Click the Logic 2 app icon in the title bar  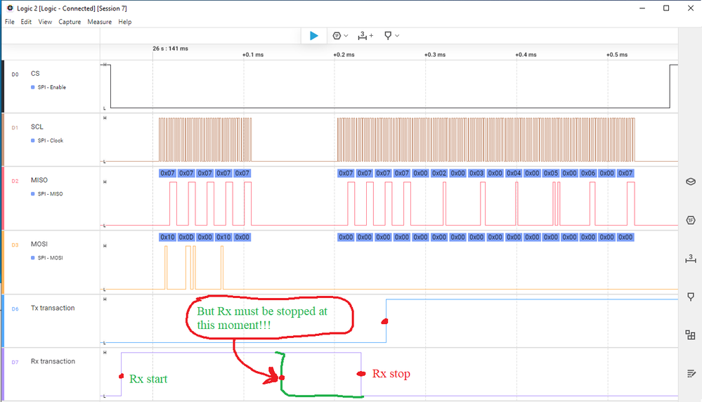click(x=10, y=8)
